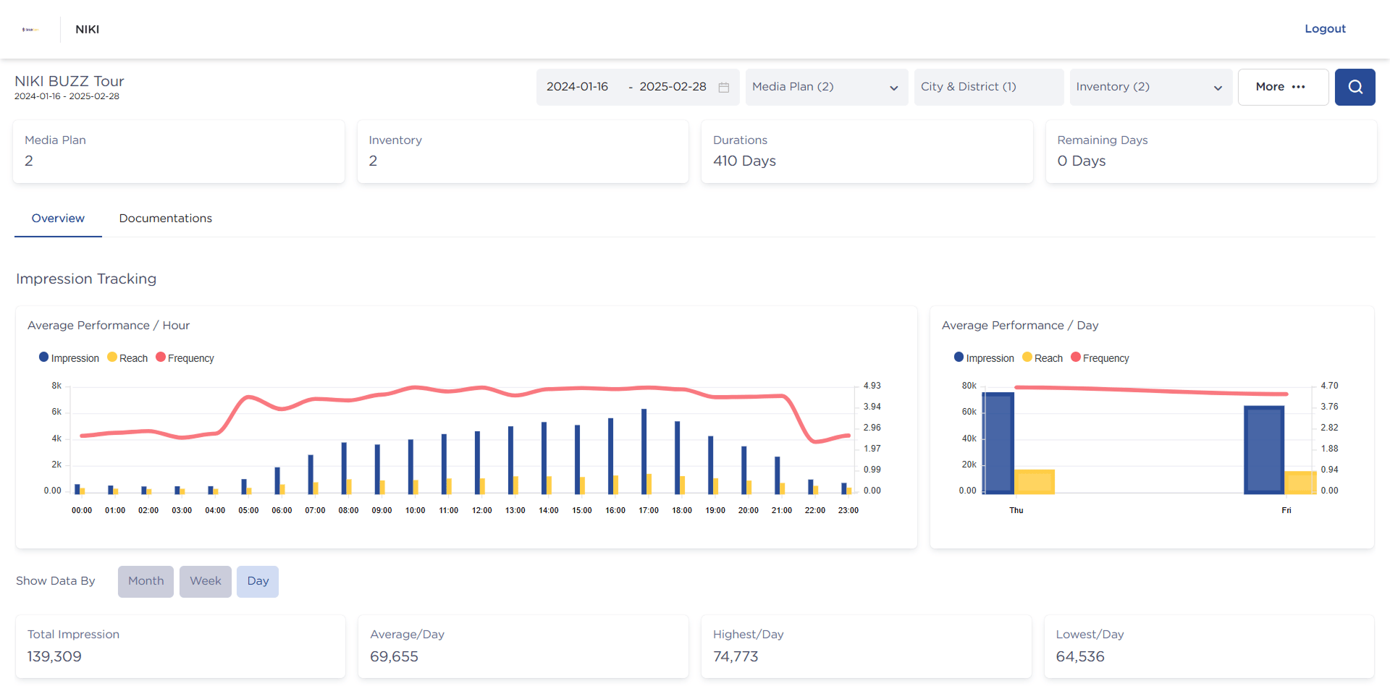Show data by Day
Image resolution: width=1390 pixels, height=686 pixels.
[258, 581]
